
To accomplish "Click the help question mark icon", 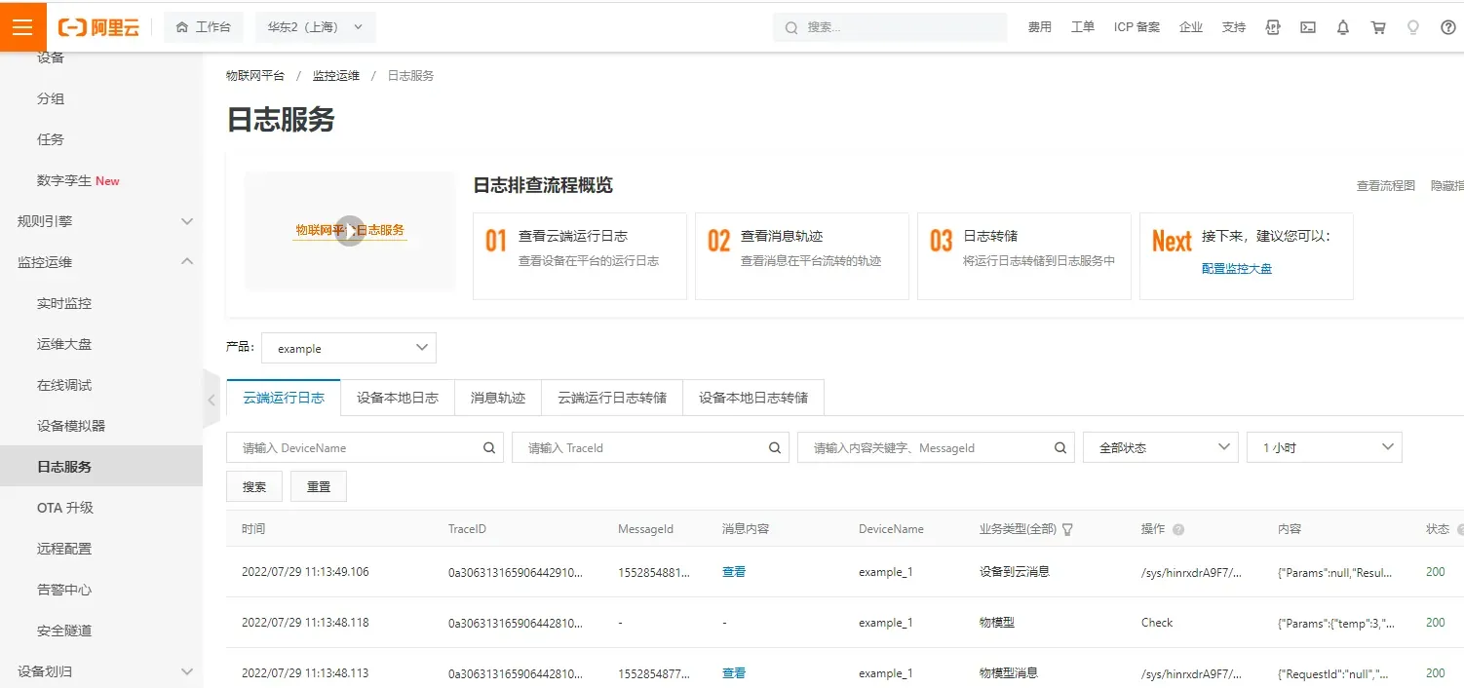I will click(x=1448, y=27).
